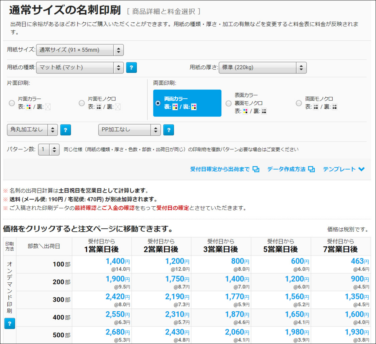Click CMYK color icon in 片面カラー option

pos(29,107)
